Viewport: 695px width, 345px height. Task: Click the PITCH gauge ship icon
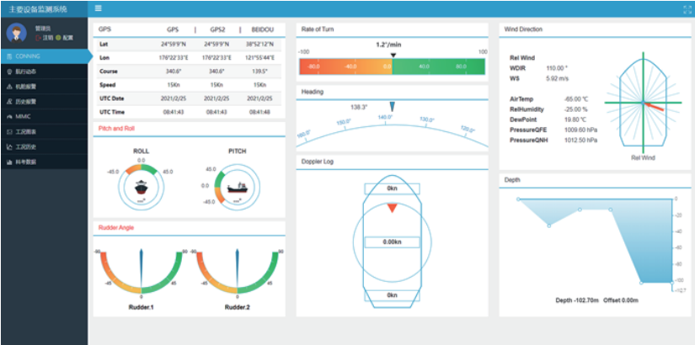tap(238, 185)
